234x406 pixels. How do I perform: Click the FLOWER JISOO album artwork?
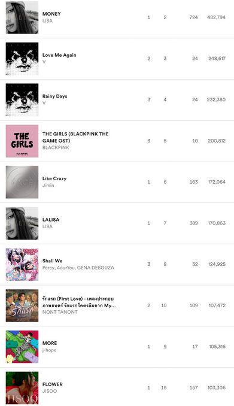click(22, 388)
